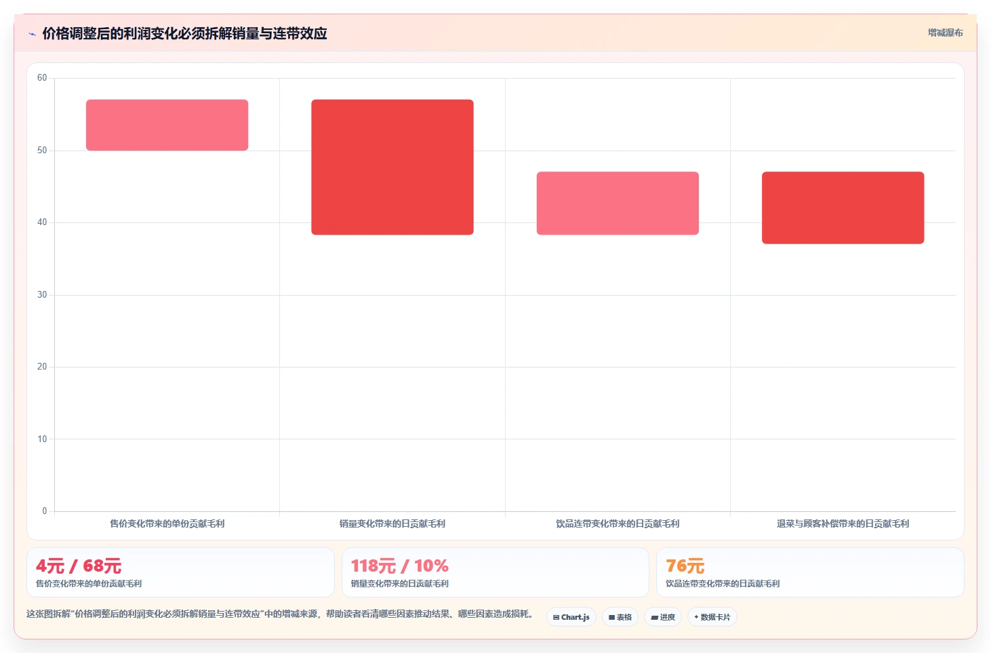Click the y-axis tick label 40
This screenshot has height=653, width=991.
coord(42,222)
